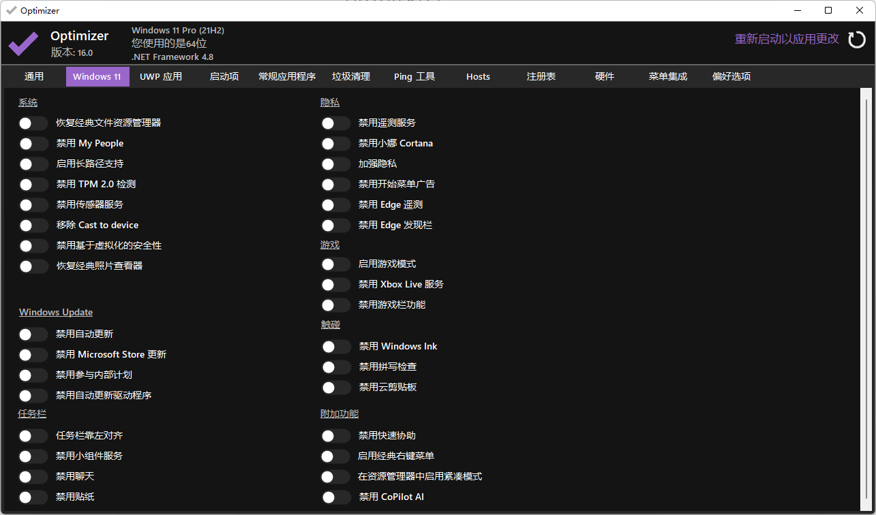Toggle 禁用拼写检查 switch
Image resolution: width=876 pixels, height=515 pixels.
point(337,367)
